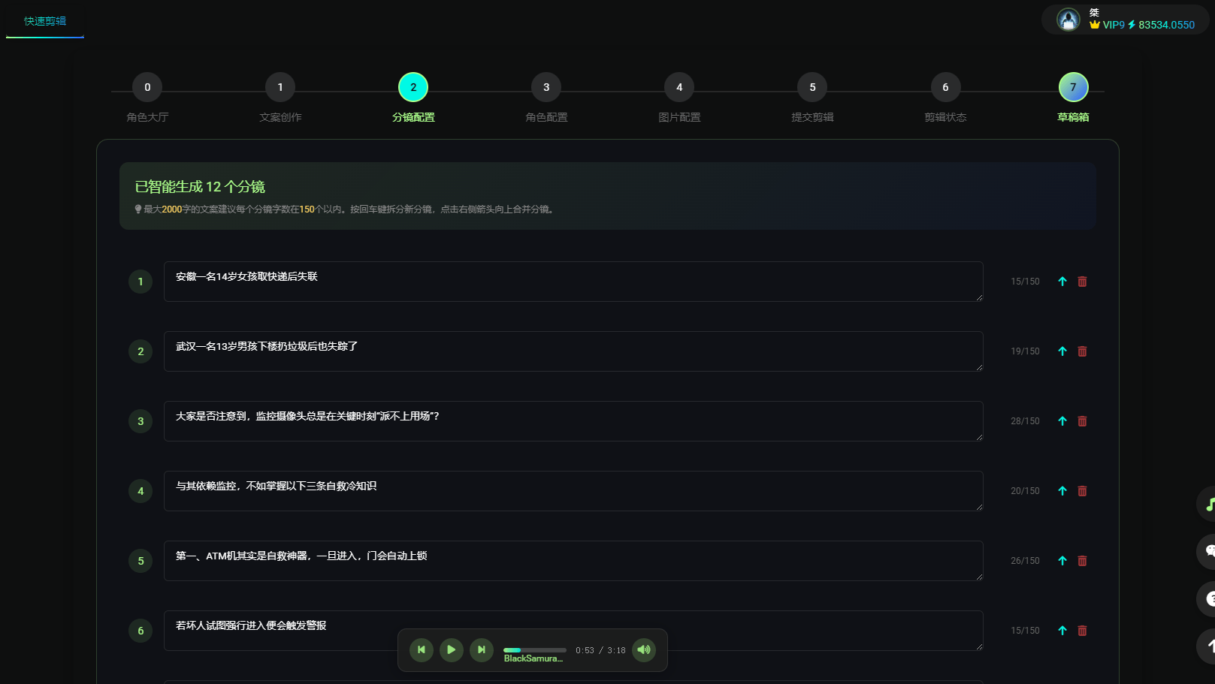Viewport: 1215px width, 684px height.
Task: Delete scene 4 with the red trash icon
Action: [1082, 491]
